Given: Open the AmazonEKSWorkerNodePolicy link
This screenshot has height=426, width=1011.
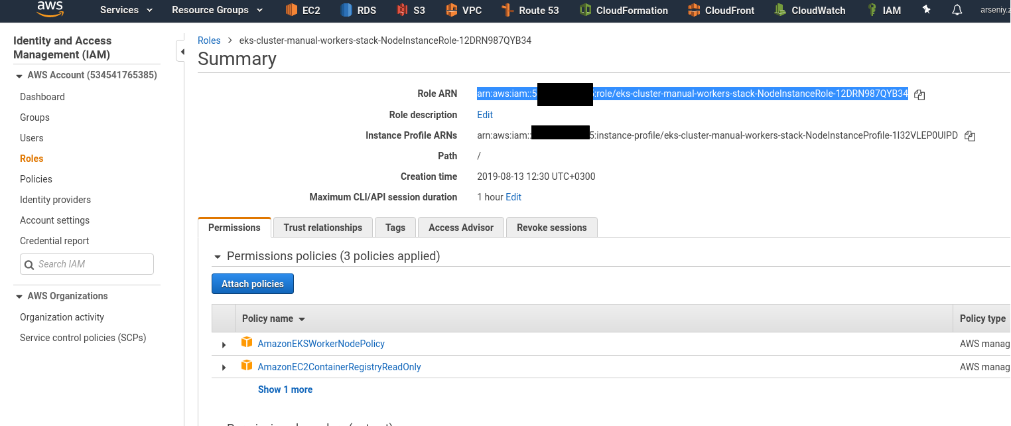Looking at the screenshot, I should point(321,344).
